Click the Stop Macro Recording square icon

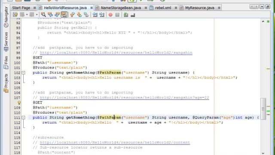click(117, 15)
